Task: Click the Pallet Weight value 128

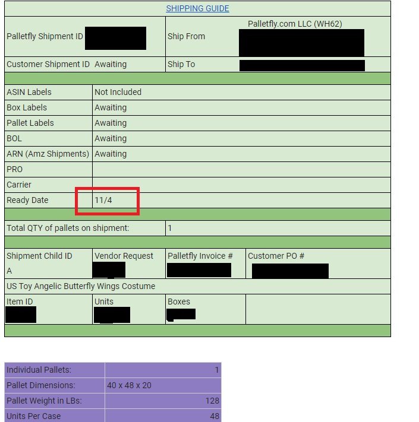Action: 212,401
